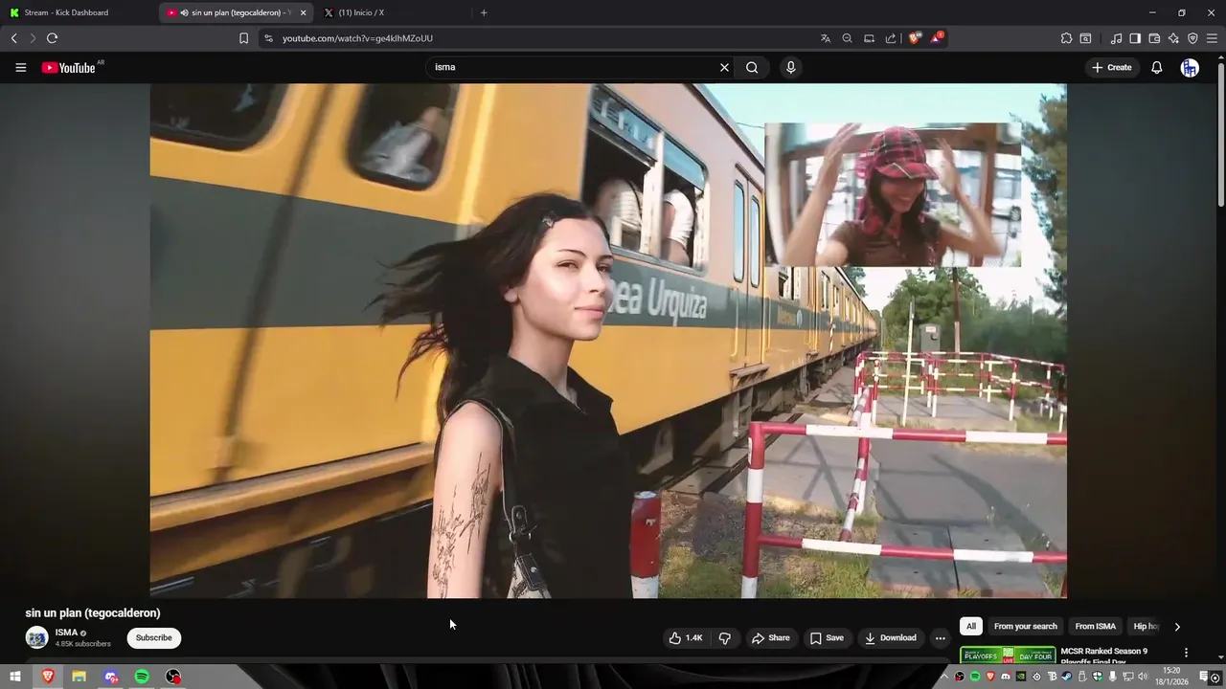Screen dimensions: 1226x689
Task: Share the sin un plan video
Action: 771,638
